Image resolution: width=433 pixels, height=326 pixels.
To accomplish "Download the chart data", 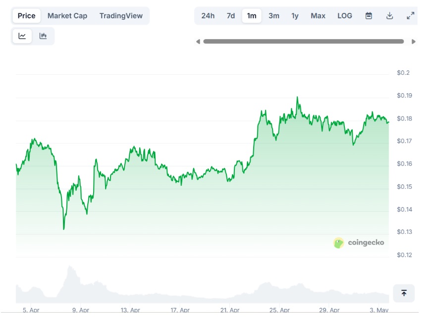I will (x=389, y=16).
